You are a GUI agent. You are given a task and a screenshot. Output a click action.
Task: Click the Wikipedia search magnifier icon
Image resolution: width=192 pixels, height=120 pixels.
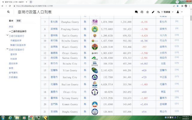pos(8,12)
